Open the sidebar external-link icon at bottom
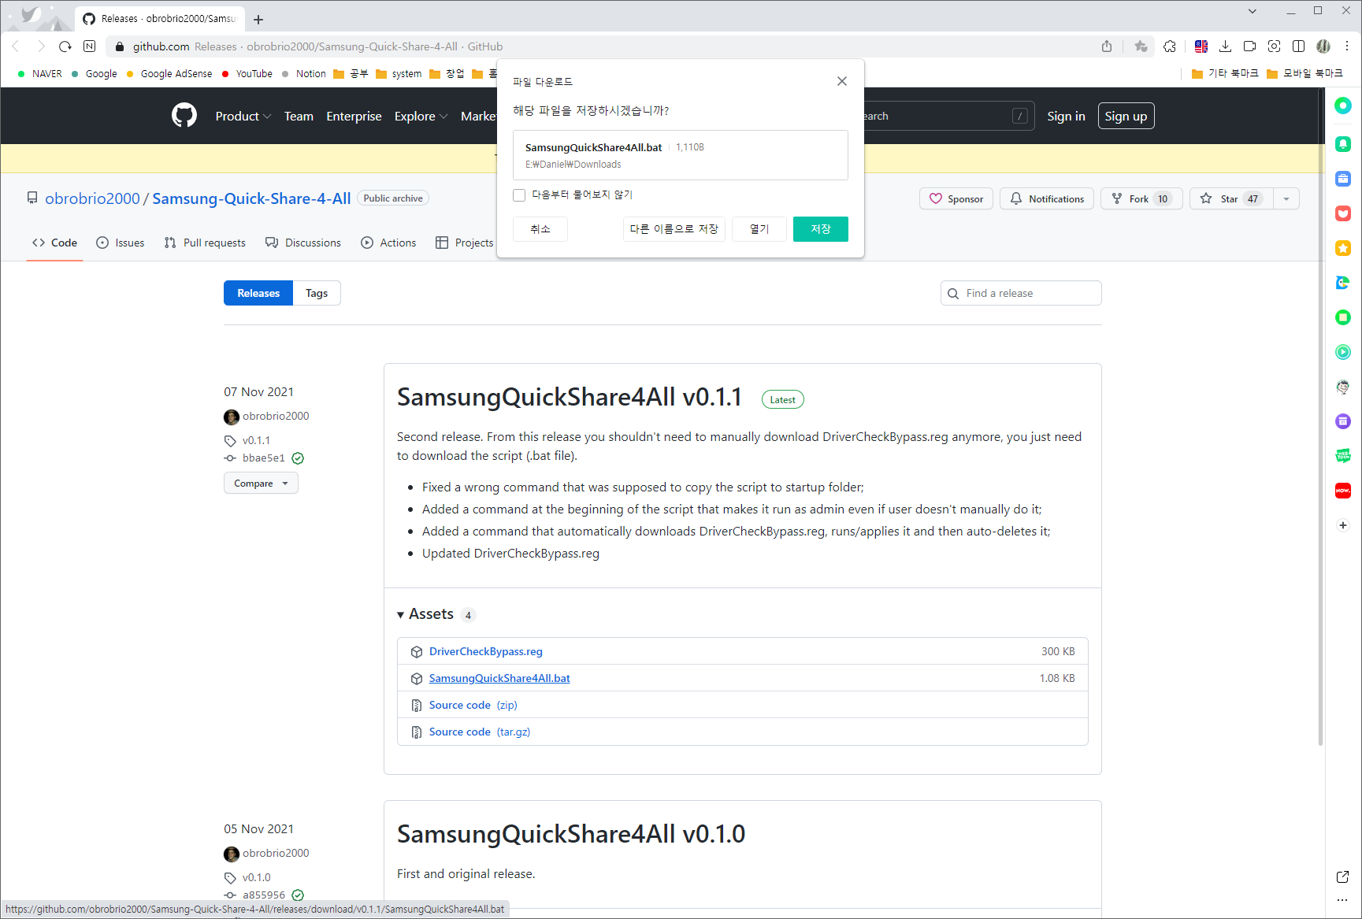 pos(1342,877)
